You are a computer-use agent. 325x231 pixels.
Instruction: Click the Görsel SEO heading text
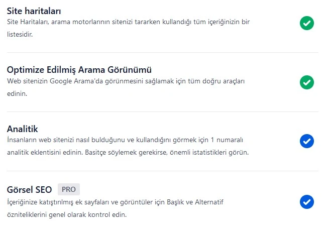pos(30,190)
